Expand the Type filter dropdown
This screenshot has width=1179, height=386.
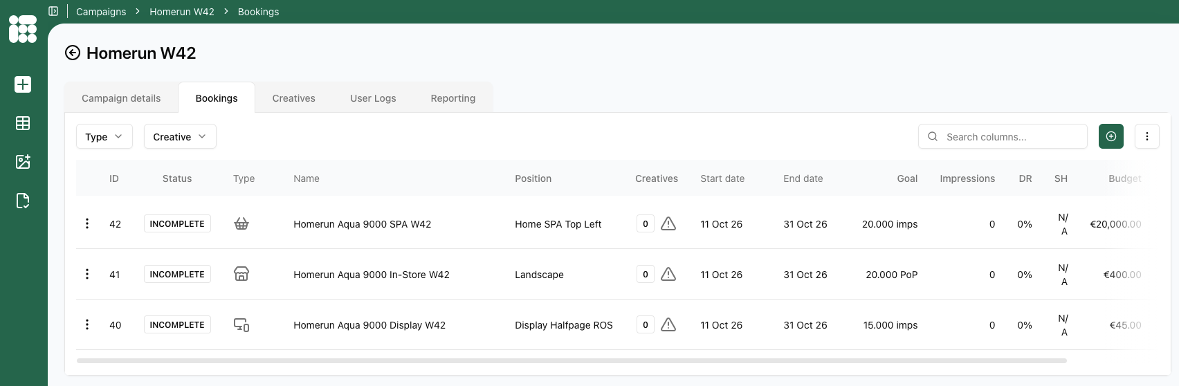(x=104, y=136)
